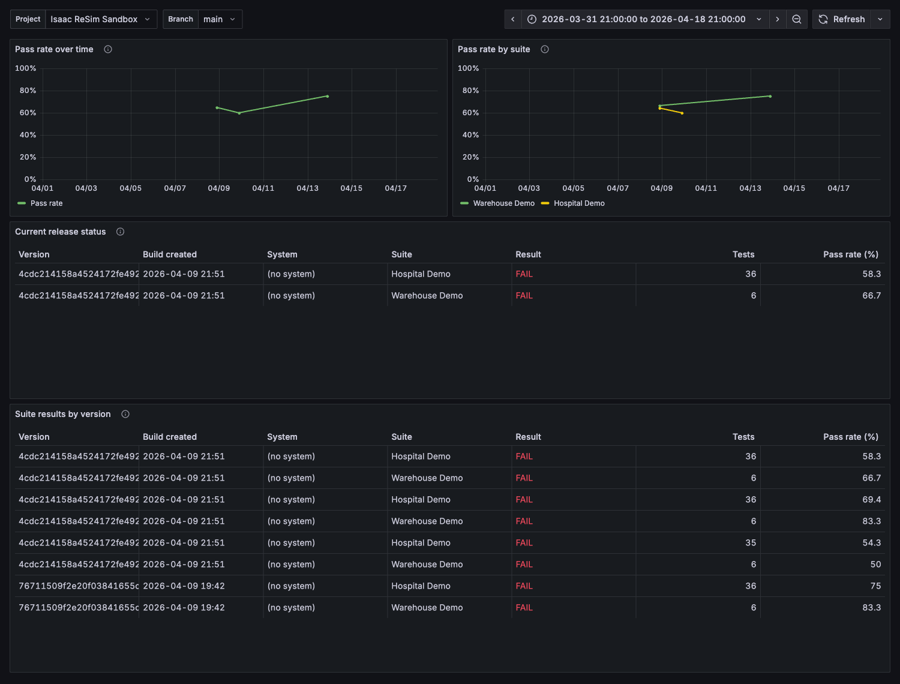Toggle the Hospital Demo legend series
The height and width of the screenshot is (684, 900).
tap(579, 203)
